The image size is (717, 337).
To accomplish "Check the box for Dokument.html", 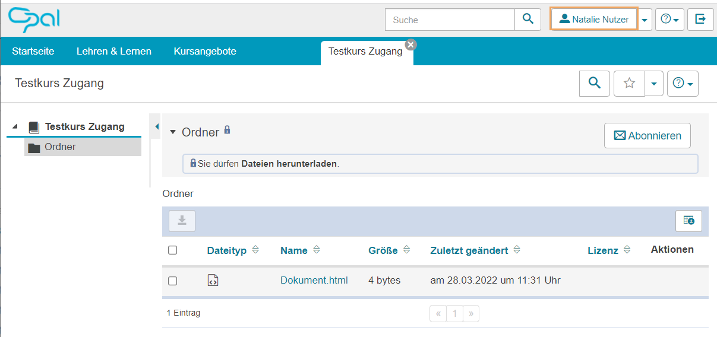I will tap(172, 281).
